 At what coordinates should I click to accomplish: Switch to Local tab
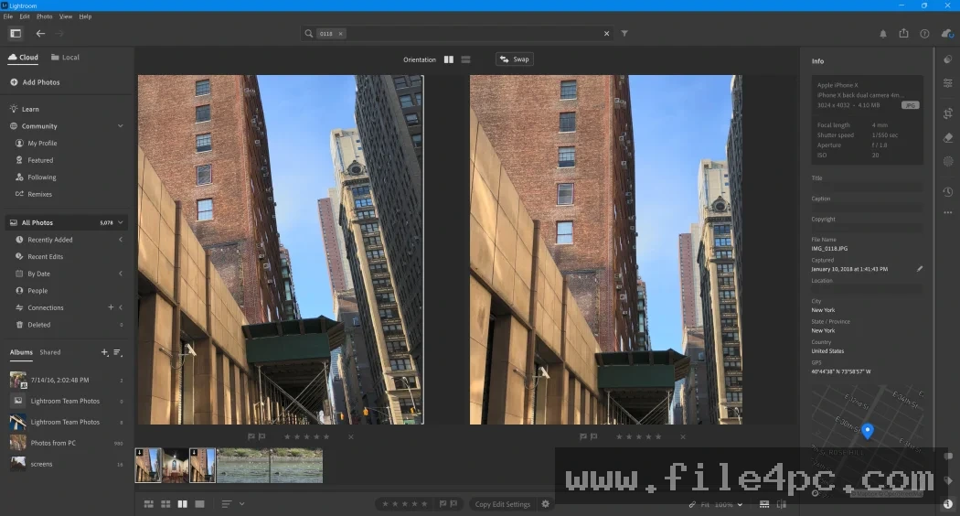pyautogui.click(x=65, y=57)
